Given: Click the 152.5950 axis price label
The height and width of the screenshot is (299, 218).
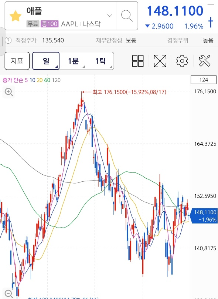Looking at the screenshot, I should (x=205, y=196).
